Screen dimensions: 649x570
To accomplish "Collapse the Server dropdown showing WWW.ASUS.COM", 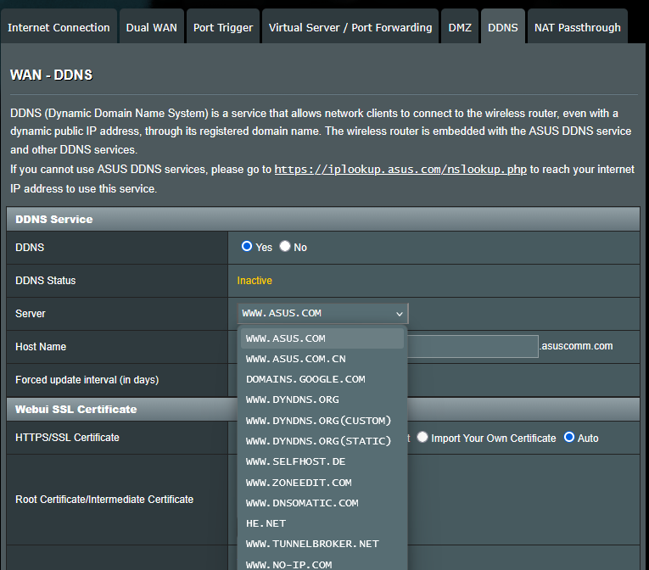I will 322,313.
